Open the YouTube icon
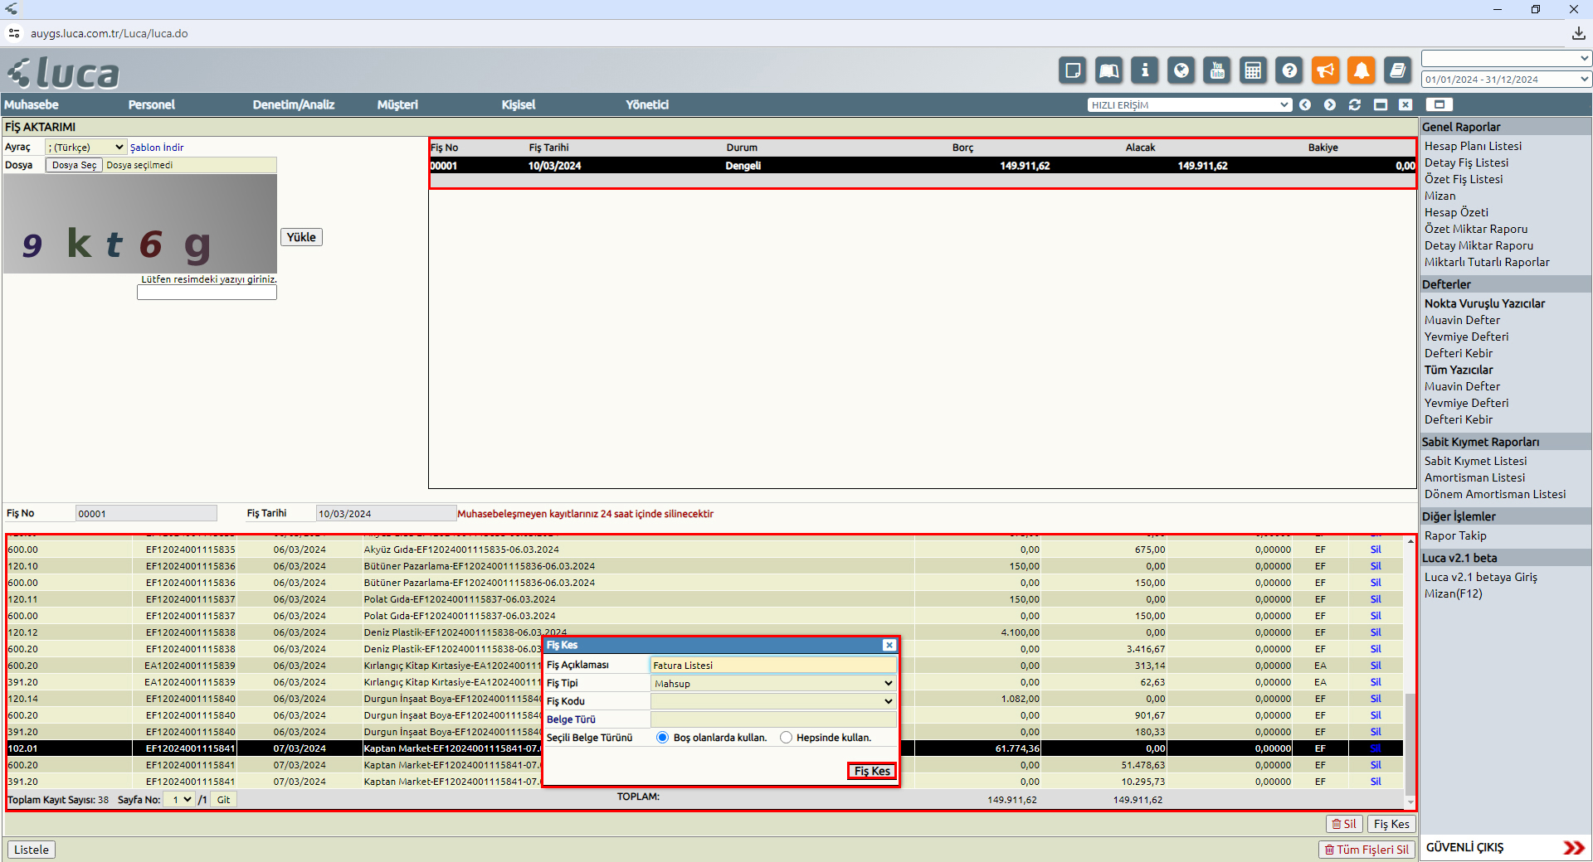 1217,70
